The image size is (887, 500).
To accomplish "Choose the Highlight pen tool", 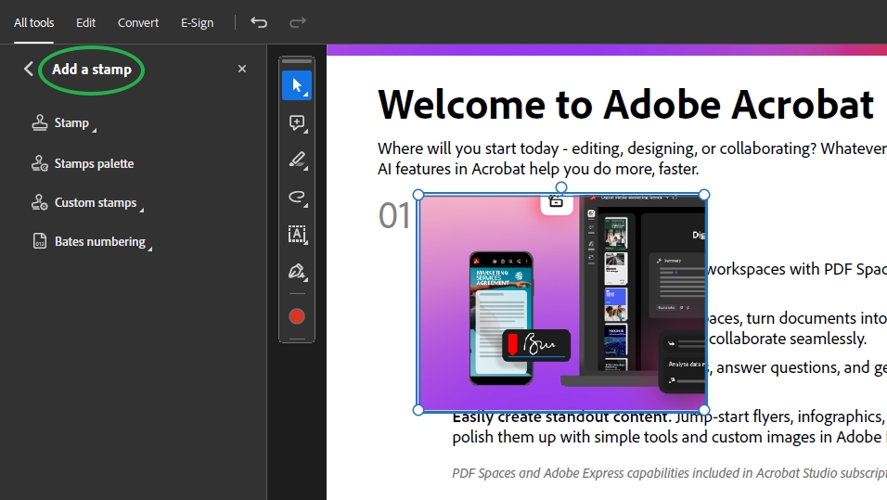I will coord(297,160).
